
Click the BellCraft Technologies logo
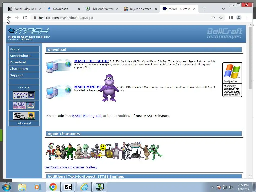click(x=224, y=33)
